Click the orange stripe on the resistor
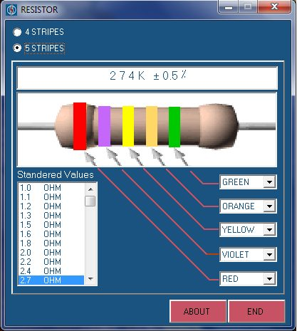 pyautogui.click(x=152, y=126)
